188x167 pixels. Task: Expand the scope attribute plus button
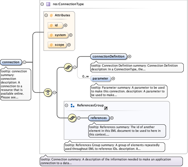click(69, 45)
